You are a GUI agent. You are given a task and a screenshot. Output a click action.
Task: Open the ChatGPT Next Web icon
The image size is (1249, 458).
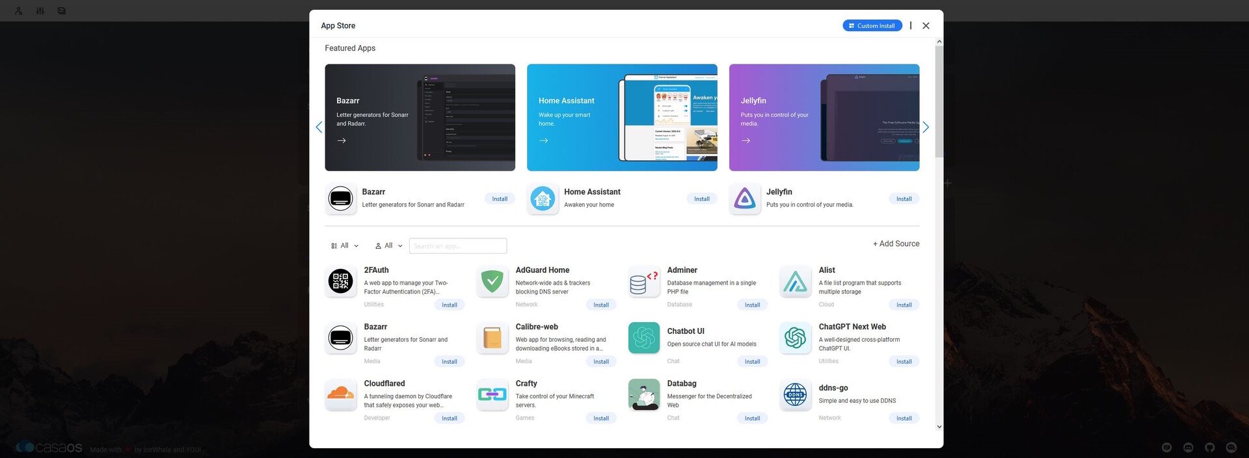pyautogui.click(x=796, y=338)
